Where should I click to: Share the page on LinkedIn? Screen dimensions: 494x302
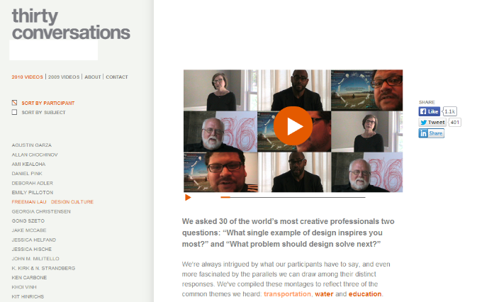click(x=432, y=133)
